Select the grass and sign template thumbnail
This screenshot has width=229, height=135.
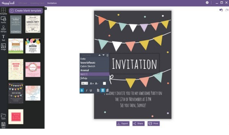(x=16, y=46)
